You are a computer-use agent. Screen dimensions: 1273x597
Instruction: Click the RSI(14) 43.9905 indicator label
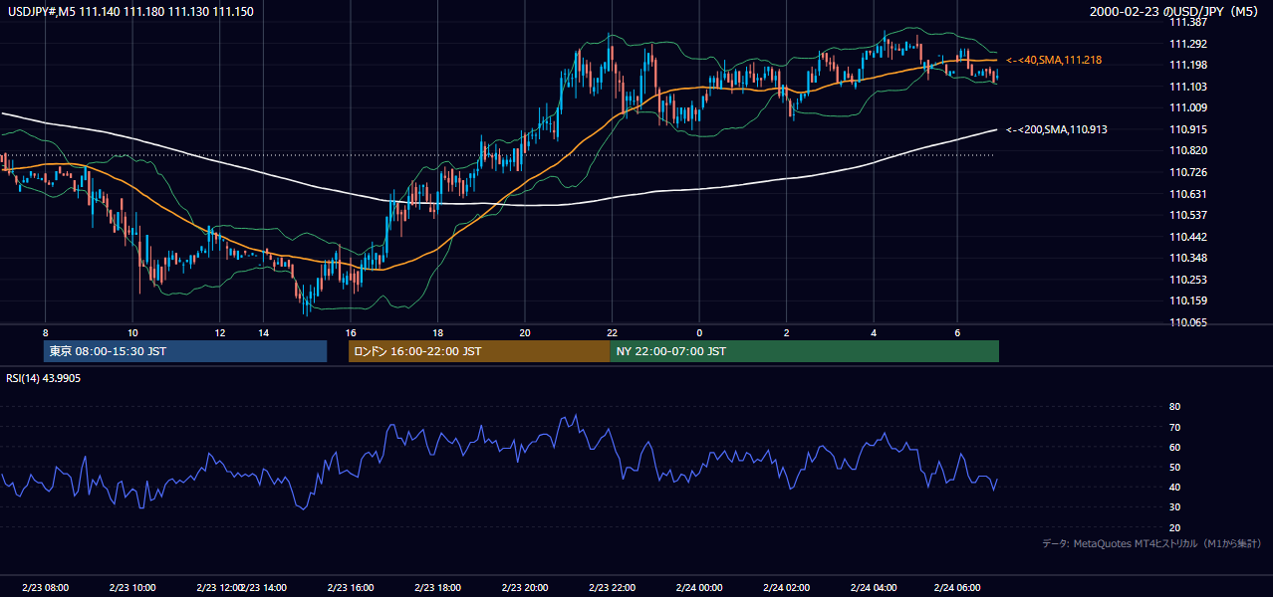(43, 378)
